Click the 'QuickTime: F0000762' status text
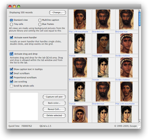The height and width of the screenshot is (139, 150). (20, 126)
